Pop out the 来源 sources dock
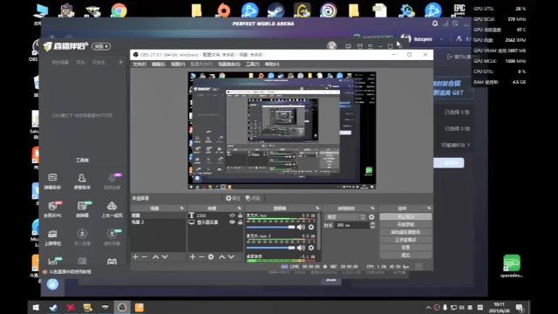Viewport: 558px width, 314px height. [239, 208]
